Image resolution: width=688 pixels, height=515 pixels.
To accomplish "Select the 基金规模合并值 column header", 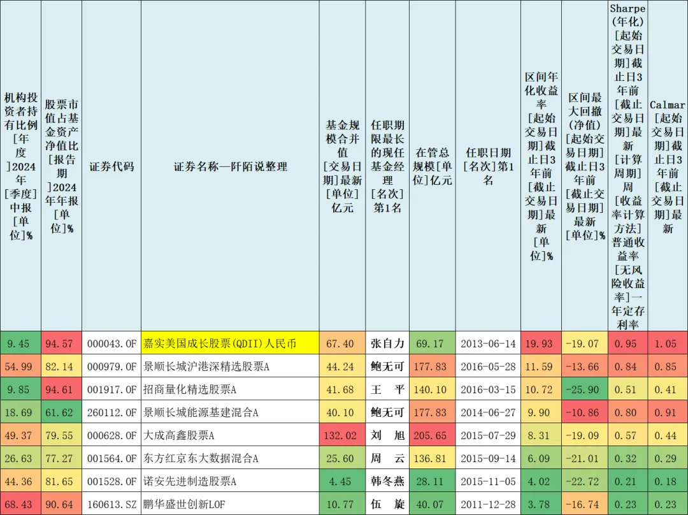I will click(342, 166).
